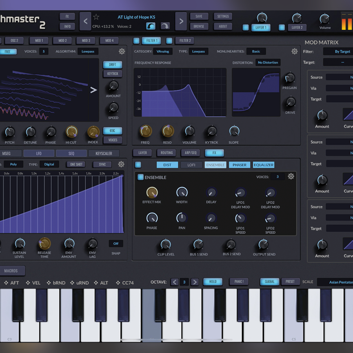Click the redo arrow icon
353x353 pixels.
coord(165,26)
